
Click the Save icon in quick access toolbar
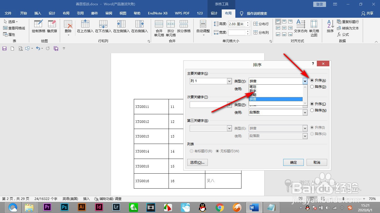4,49
